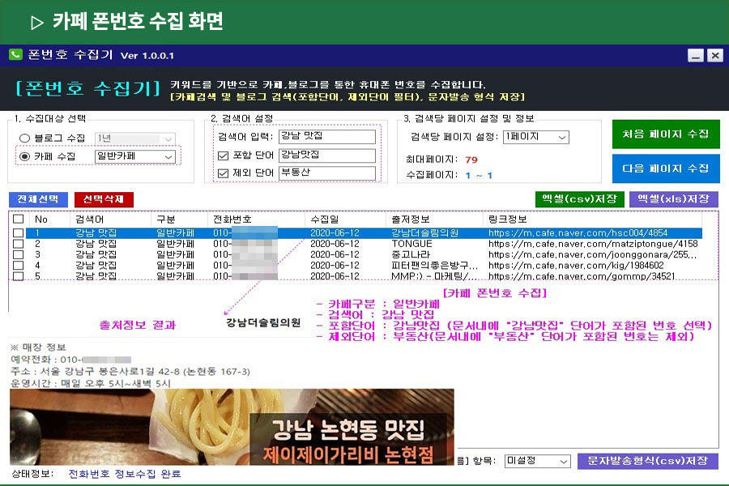Viewport: 729px width, 486px height.
Task: Click the 출처정보 column header
Action: 411,220
